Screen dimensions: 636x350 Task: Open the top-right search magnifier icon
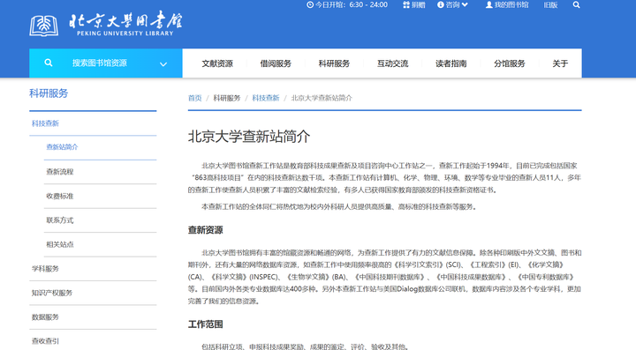(576, 5)
